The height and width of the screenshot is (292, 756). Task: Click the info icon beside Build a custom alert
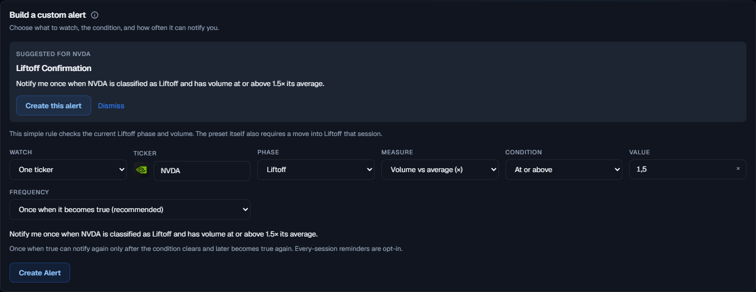(x=95, y=15)
